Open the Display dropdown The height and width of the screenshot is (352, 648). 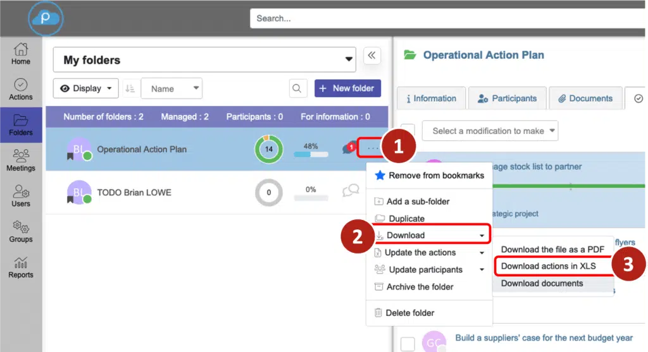[85, 88]
